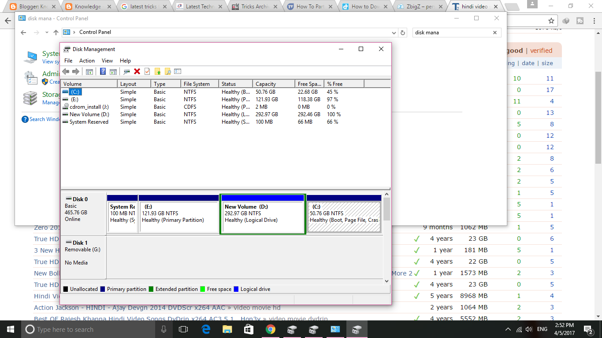Click the red X delete volume icon
This screenshot has height=338, width=602.
click(137, 71)
